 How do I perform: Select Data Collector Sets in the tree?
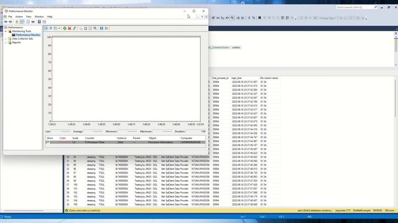click(22, 38)
